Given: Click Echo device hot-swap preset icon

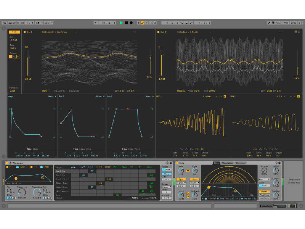Looking at the screenshot, I should coord(276,163).
